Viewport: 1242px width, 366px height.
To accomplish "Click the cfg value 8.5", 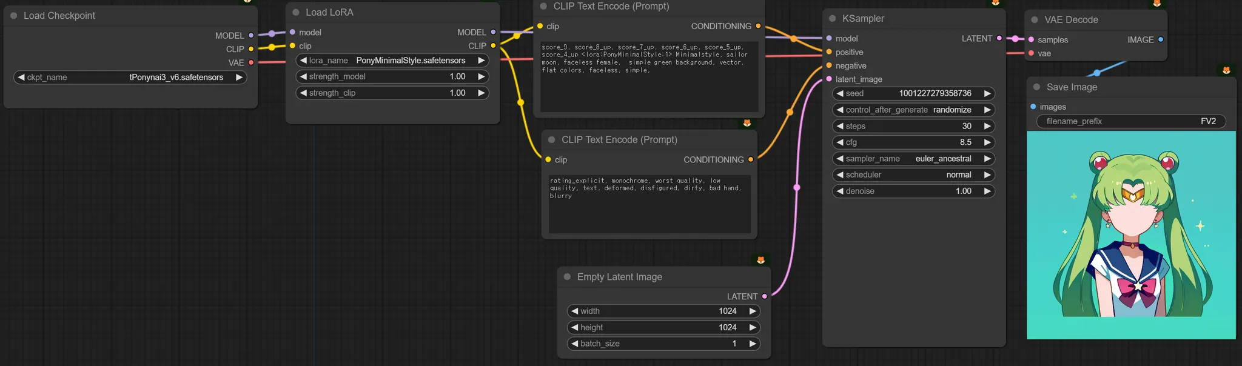I will [965, 142].
